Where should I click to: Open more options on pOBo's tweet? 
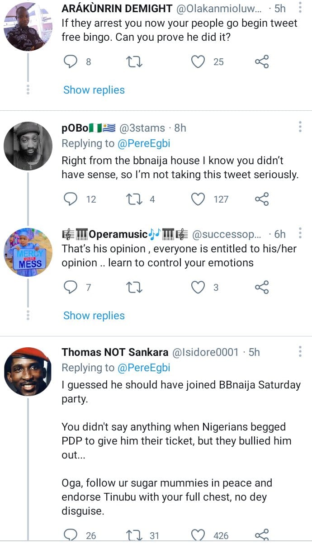pyautogui.click(x=300, y=127)
